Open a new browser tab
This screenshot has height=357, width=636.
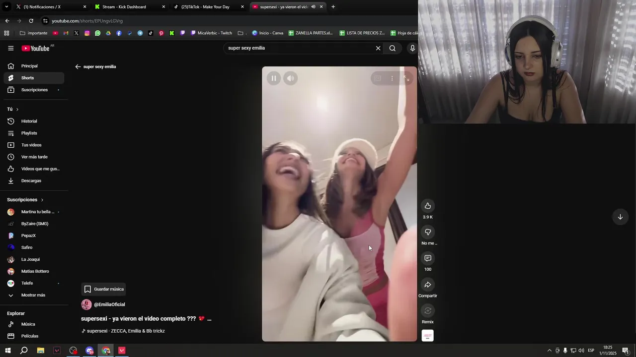pos(333,7)
